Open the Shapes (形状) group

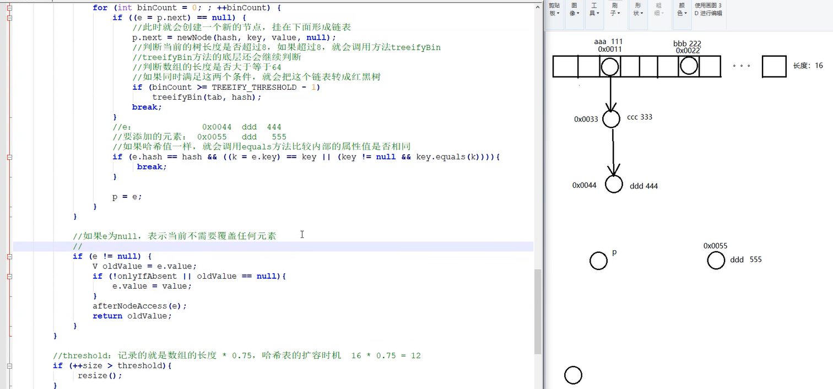click(637, 10)
